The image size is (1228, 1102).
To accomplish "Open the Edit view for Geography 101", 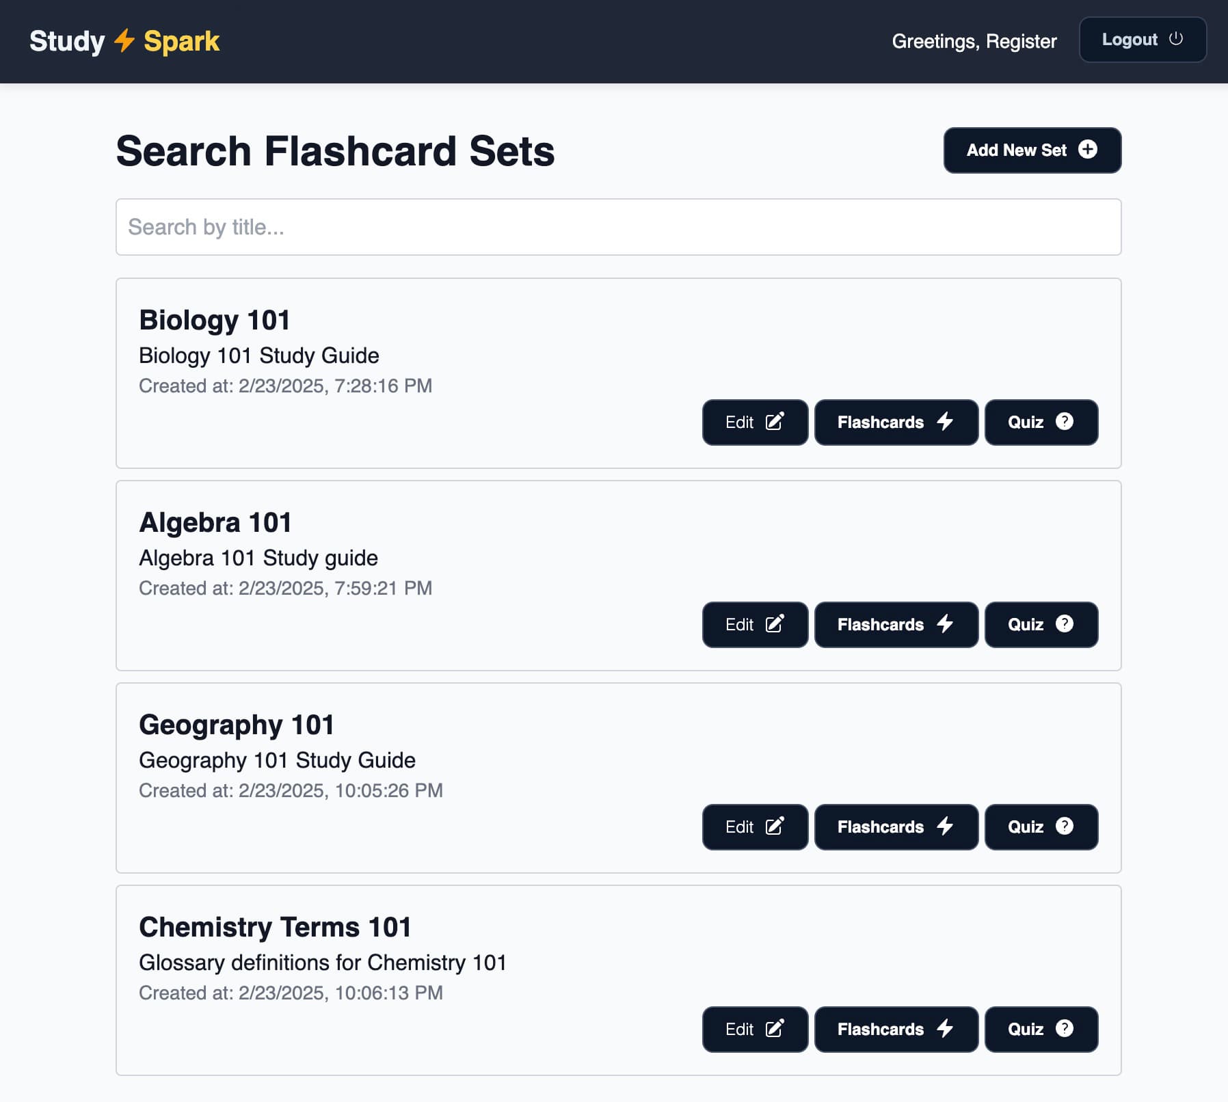I will [x=755, y=827].
